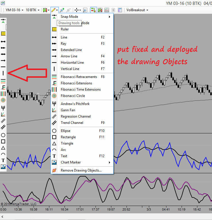The image size is (212, 220).
Task: Open the chart style candlestick dropdown
Action: click(46, 10)
